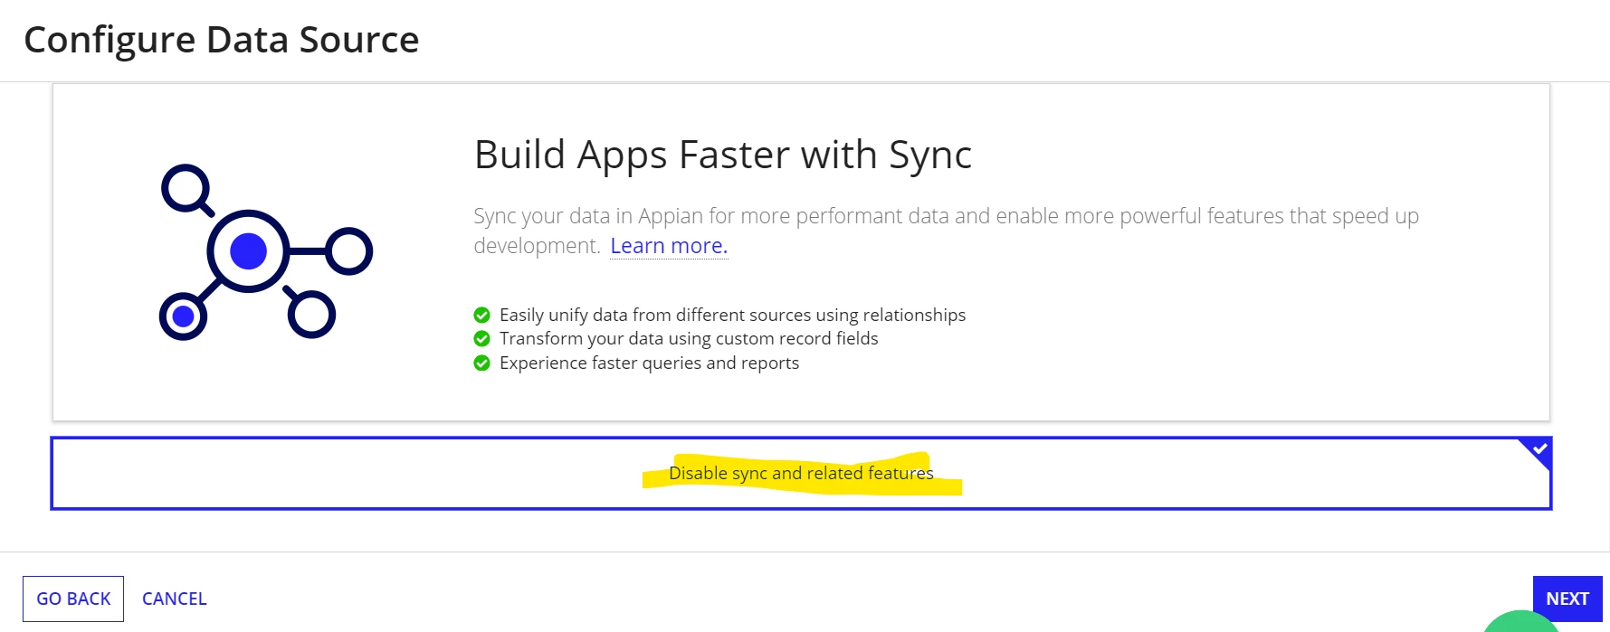Click 'Experience faster queries and reports' text
Viewport: 1610px width, 632px height.
649,363
